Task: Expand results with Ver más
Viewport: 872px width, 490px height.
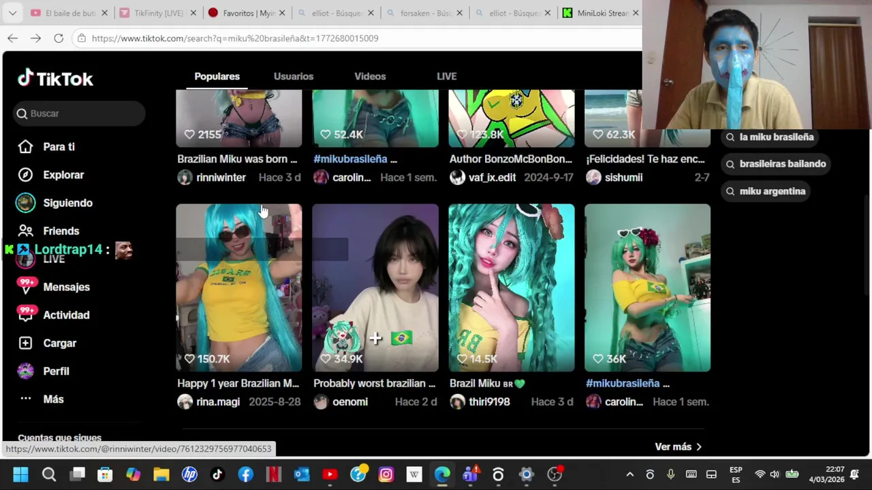Action: coord(679,446)
